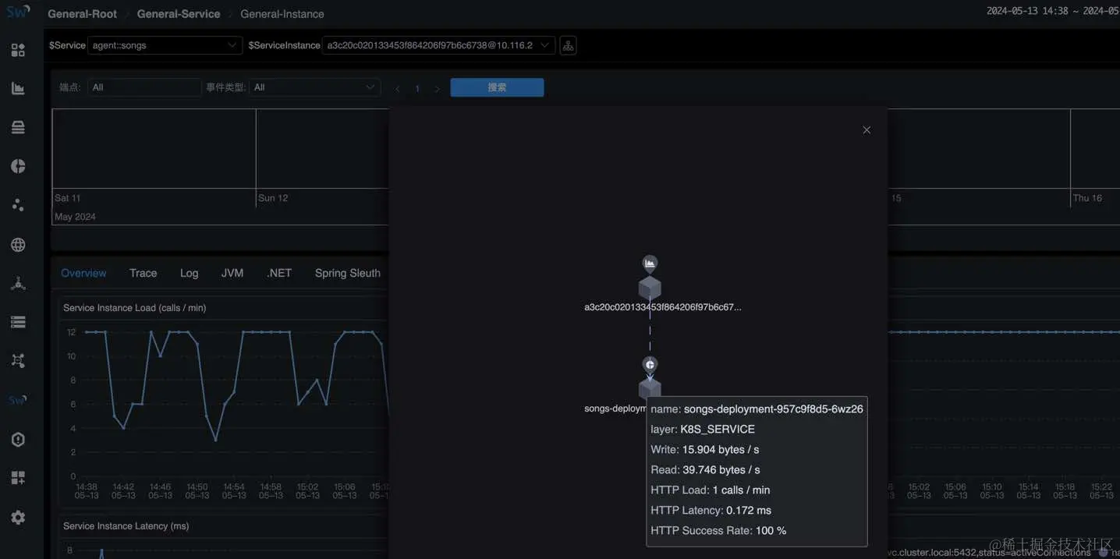This screenshot has width=1120, height=559.
Task: Switch to the Overview tab
Action: pyautogui.click(x=83, y=273)
